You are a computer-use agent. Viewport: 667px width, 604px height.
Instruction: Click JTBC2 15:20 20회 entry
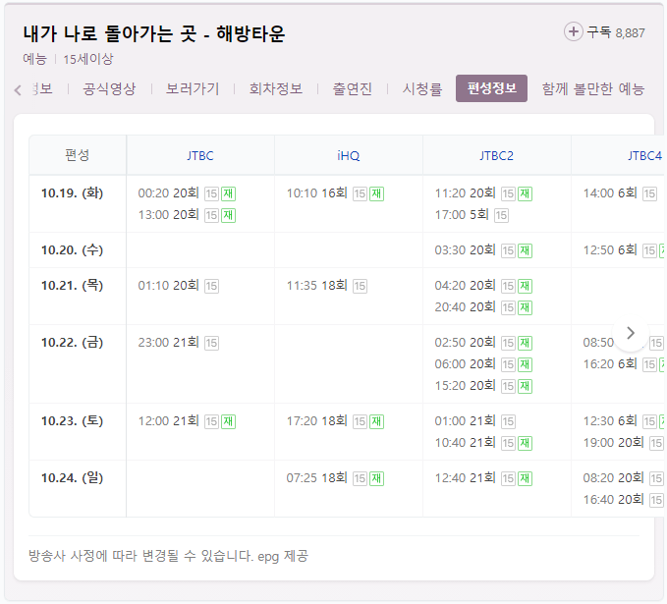(465, 385)
